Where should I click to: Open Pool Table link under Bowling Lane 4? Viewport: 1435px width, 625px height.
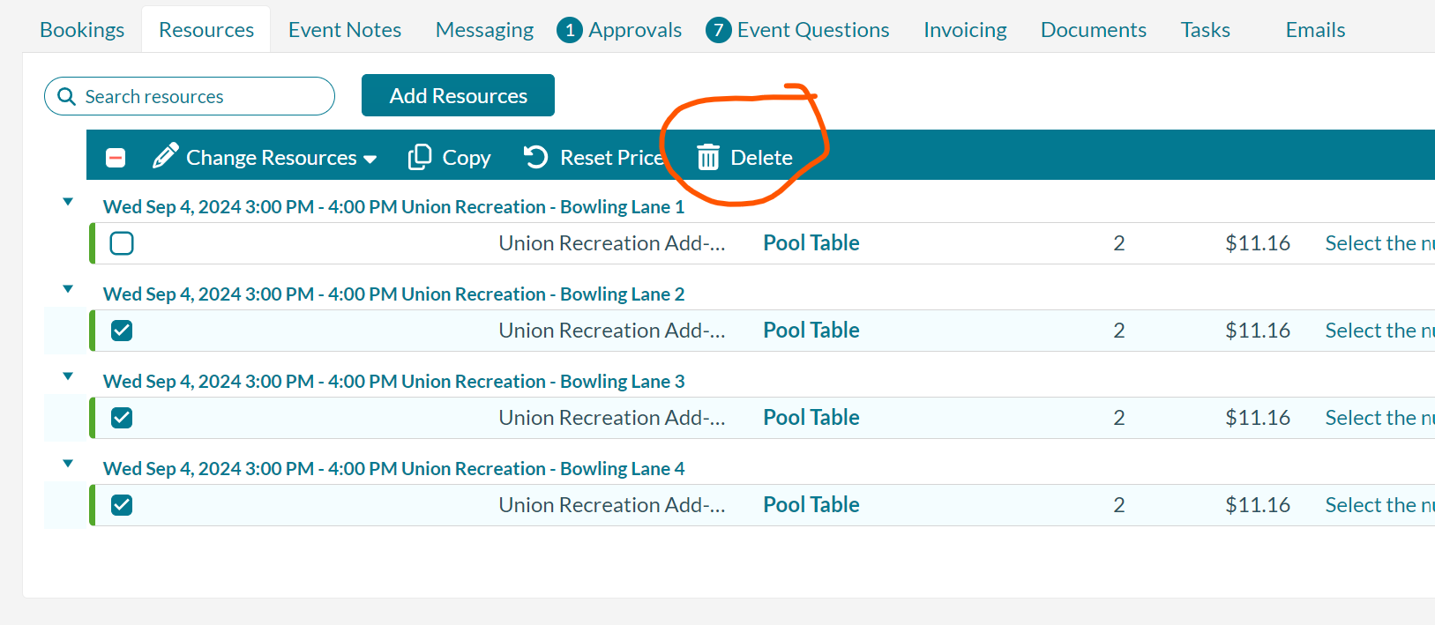[x=811, y=505]
